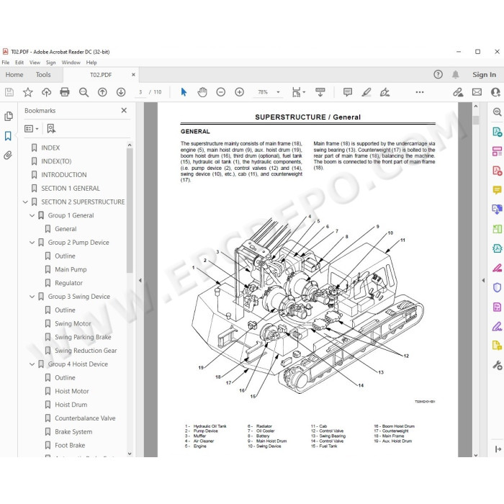Upload file to cloud icon
Screen dimensions: 504x504
point(46,92)
